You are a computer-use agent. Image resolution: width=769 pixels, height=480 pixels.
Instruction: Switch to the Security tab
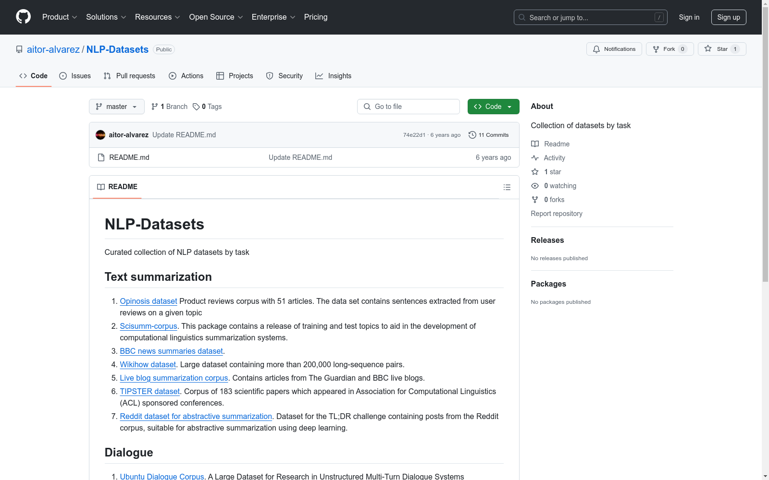point(285,76)
